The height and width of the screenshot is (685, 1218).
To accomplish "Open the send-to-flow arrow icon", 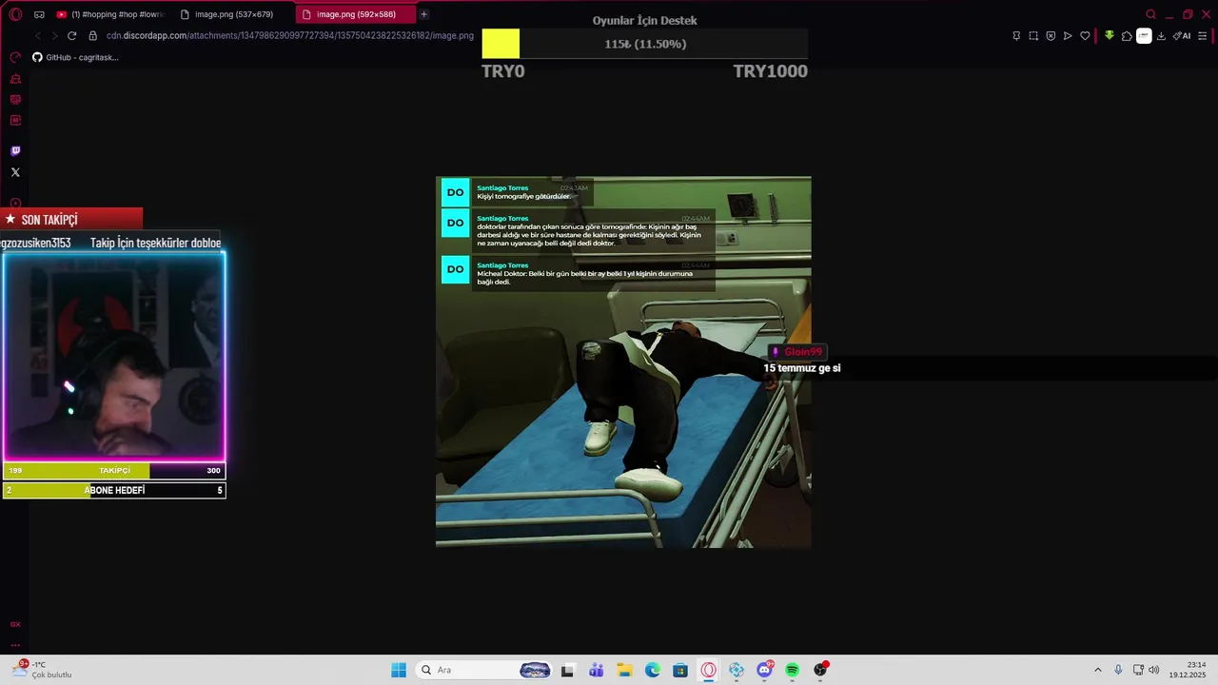I will 1068,36.
